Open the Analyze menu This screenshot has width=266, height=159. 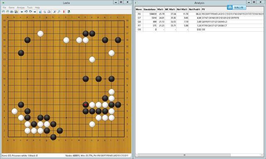(x=21, y=7)
